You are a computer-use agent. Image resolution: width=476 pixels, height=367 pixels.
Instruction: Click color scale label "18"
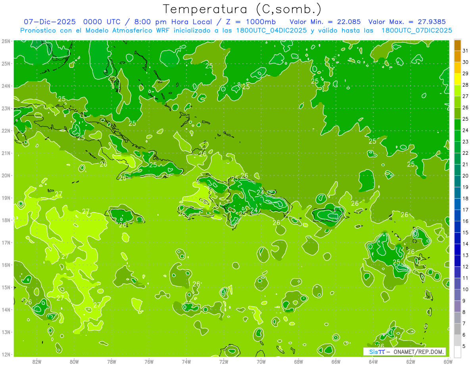pos(466,198)
